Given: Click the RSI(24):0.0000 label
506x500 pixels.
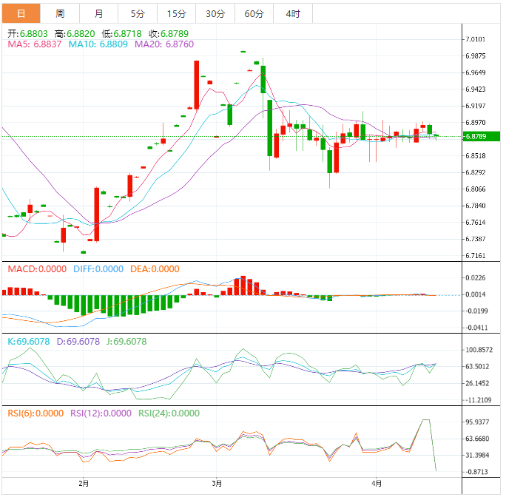Looking at the screenshot, I should point(169,413).
